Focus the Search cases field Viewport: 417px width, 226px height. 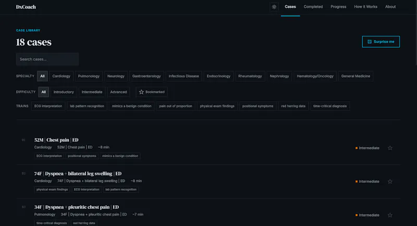point(47,59)
